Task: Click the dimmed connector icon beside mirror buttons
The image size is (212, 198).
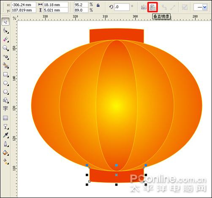Action: click(164, 7)
